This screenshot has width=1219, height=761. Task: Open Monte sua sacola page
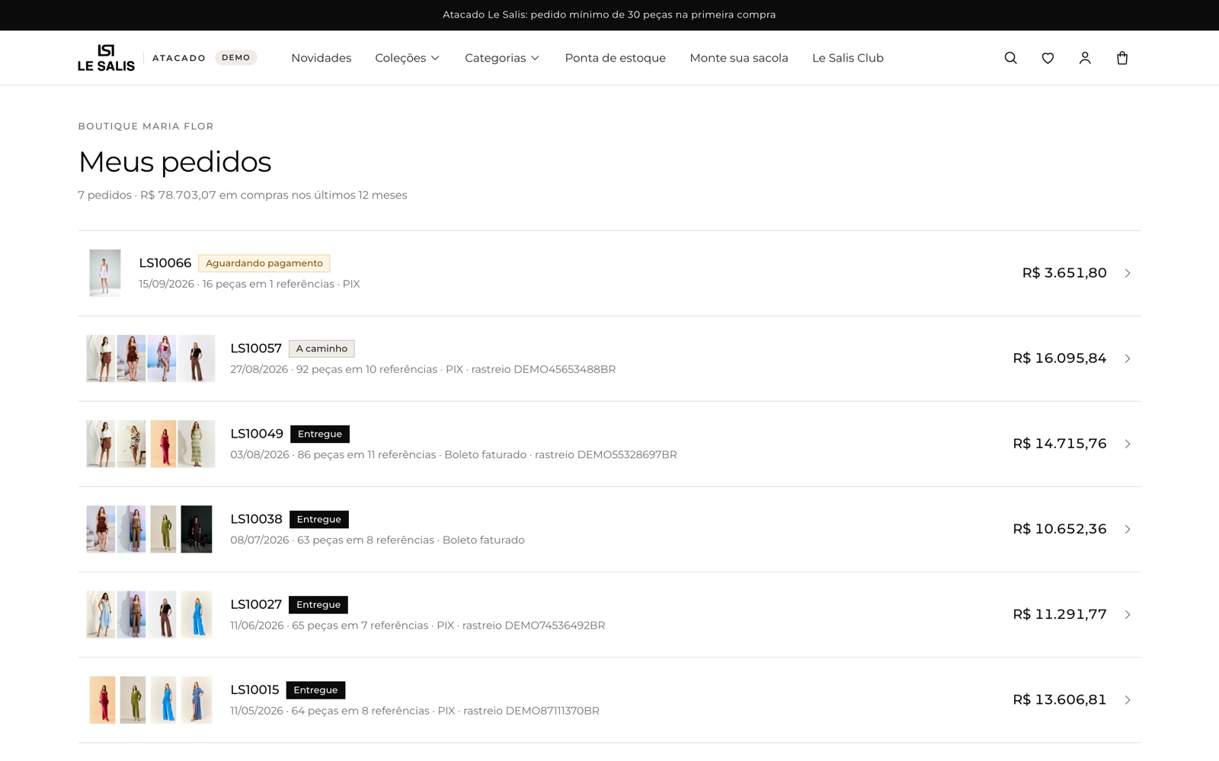pos(738,58)
